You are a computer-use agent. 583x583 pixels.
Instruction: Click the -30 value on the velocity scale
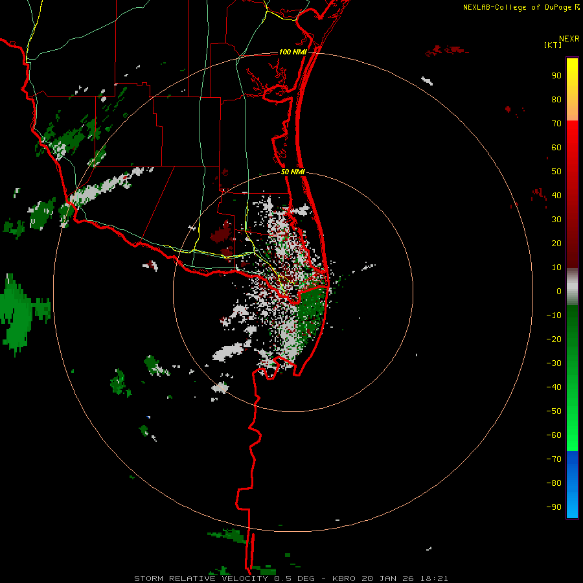point(554,363)
